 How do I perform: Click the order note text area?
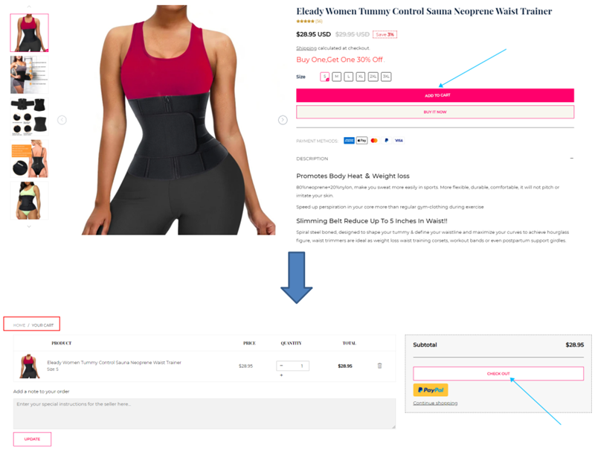tap(204, 413)
